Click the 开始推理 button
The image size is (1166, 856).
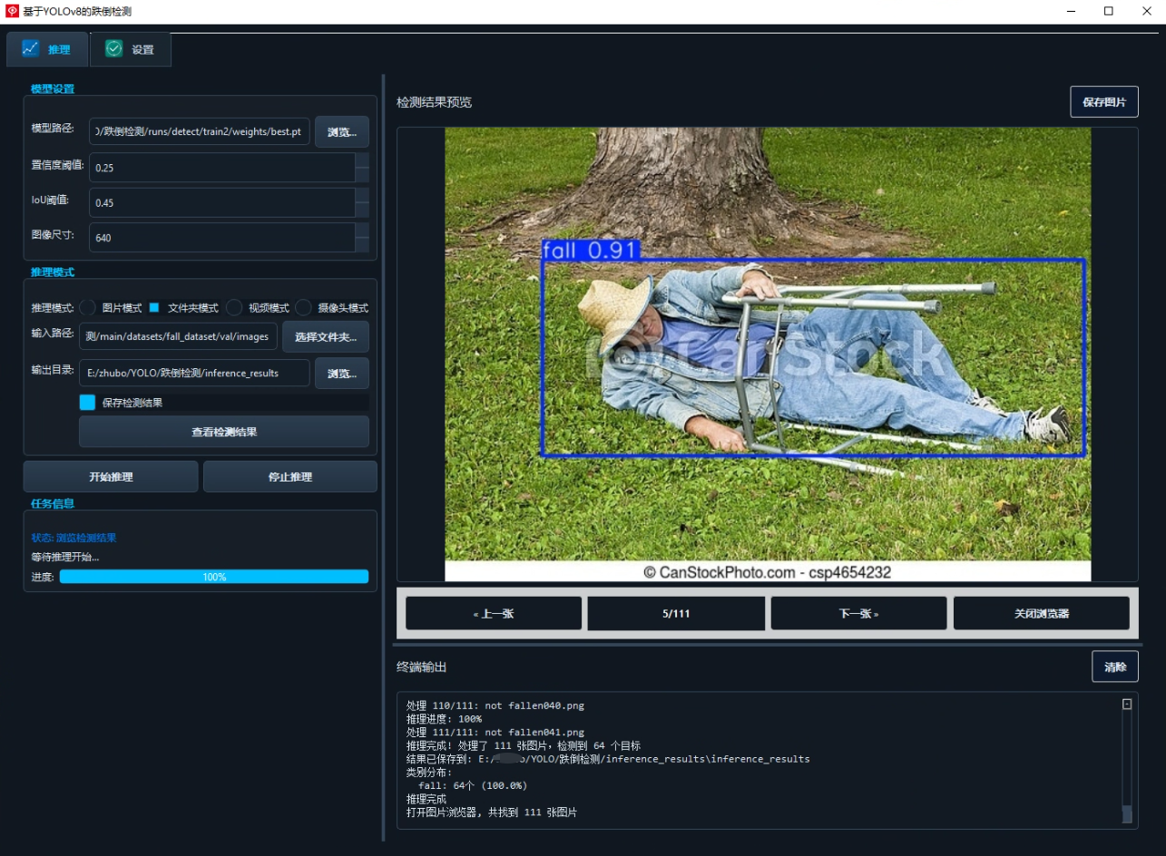click(x=111, y=476)
